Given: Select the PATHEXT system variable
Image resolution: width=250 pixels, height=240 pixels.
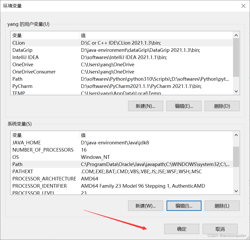Looking at the screenshot, I should [122, 171].
